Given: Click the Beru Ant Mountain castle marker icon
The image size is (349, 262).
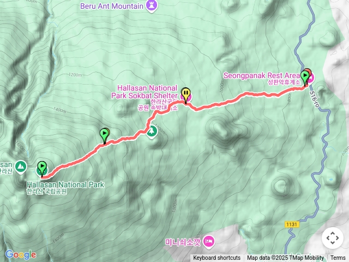Looking at the screenshot, I should 152,5.
